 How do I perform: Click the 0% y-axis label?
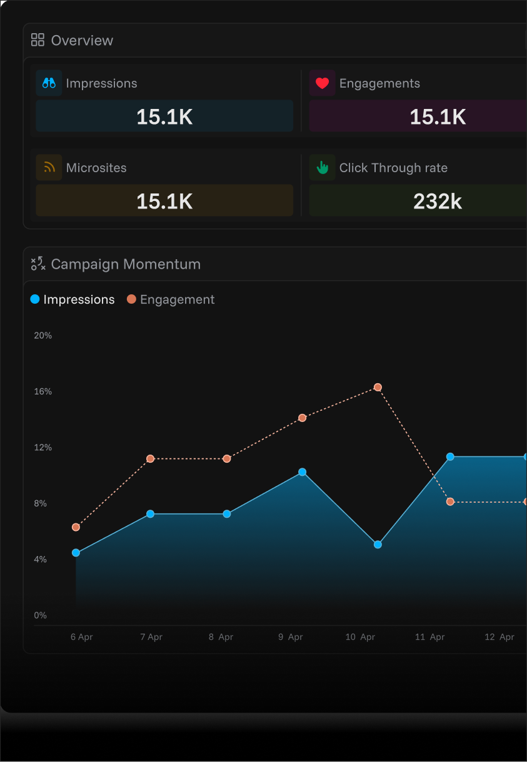(41, 615)
